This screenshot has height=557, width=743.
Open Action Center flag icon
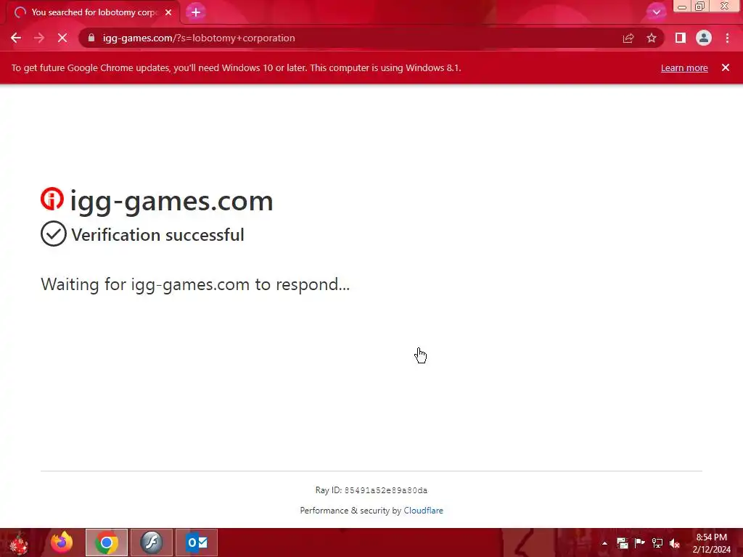[640, 542]
